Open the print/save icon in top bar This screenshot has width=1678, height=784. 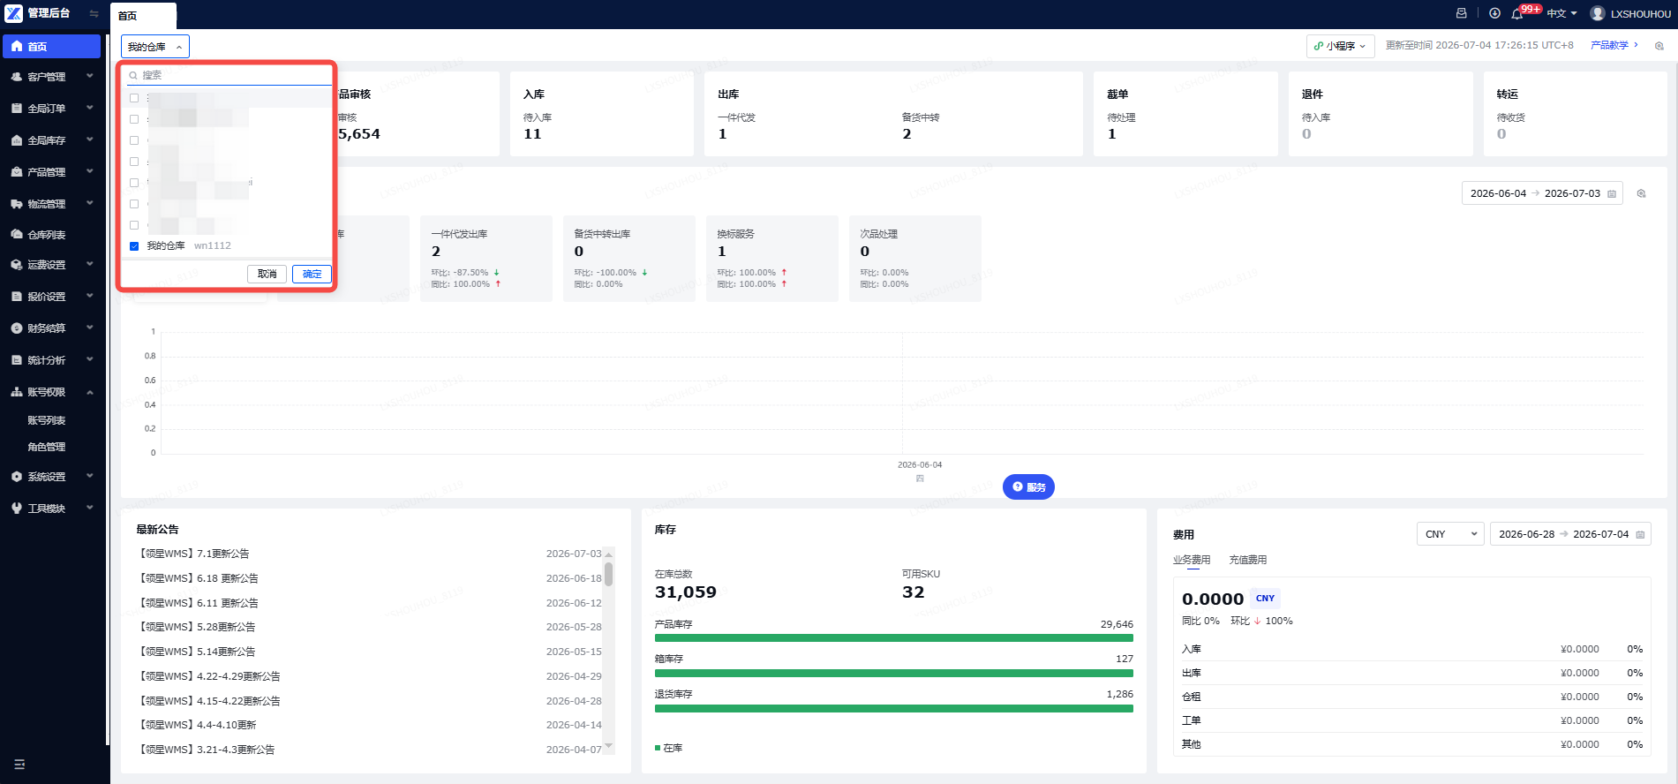(x=1462, y=13)
